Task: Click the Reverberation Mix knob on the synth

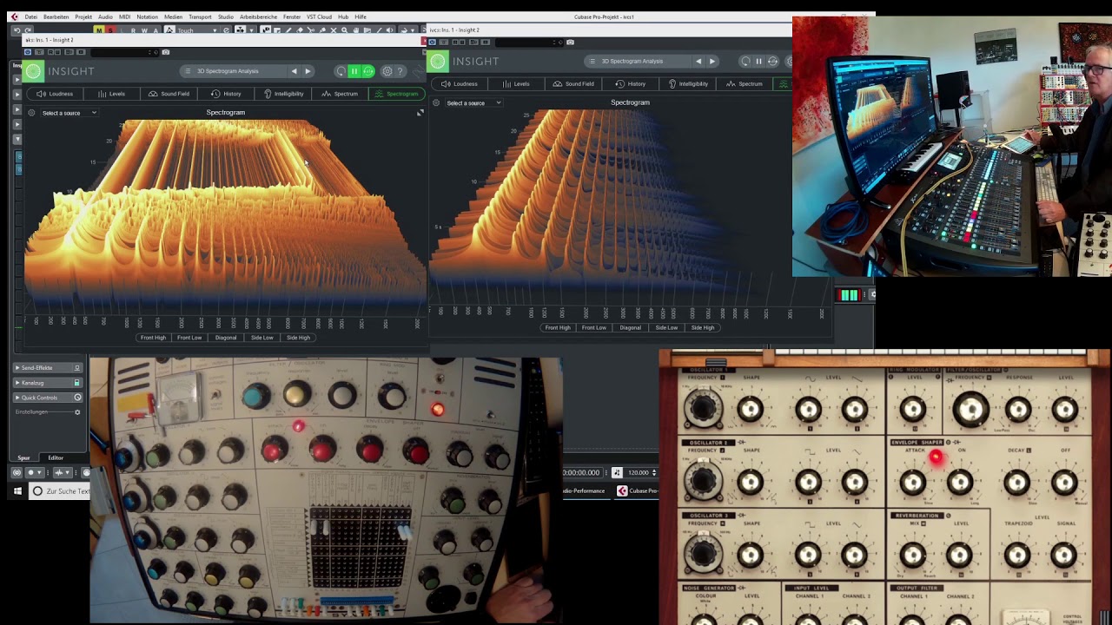Action: coord(912,554)
